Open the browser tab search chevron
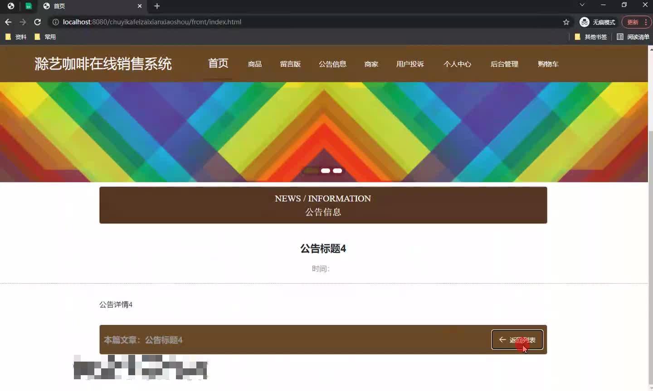 (582, 6)
